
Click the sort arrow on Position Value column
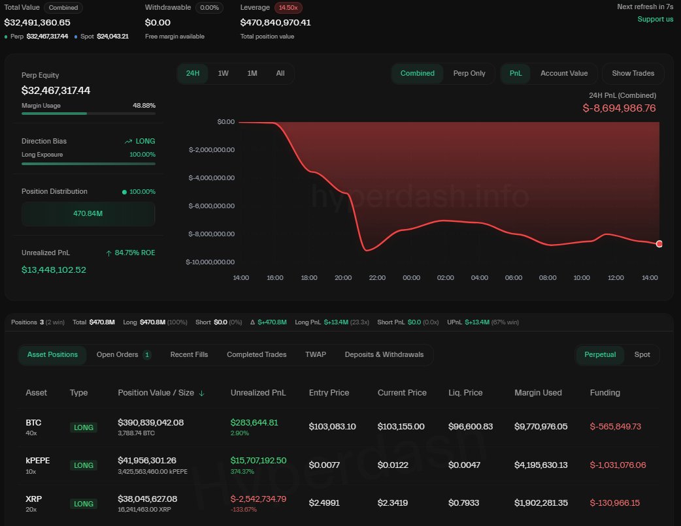[x=201, y=393]
